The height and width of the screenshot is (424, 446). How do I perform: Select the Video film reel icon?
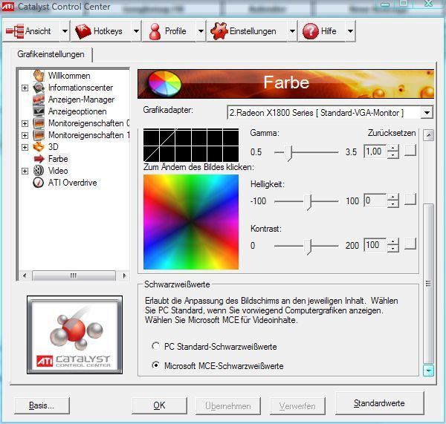(x=39, y=171)
